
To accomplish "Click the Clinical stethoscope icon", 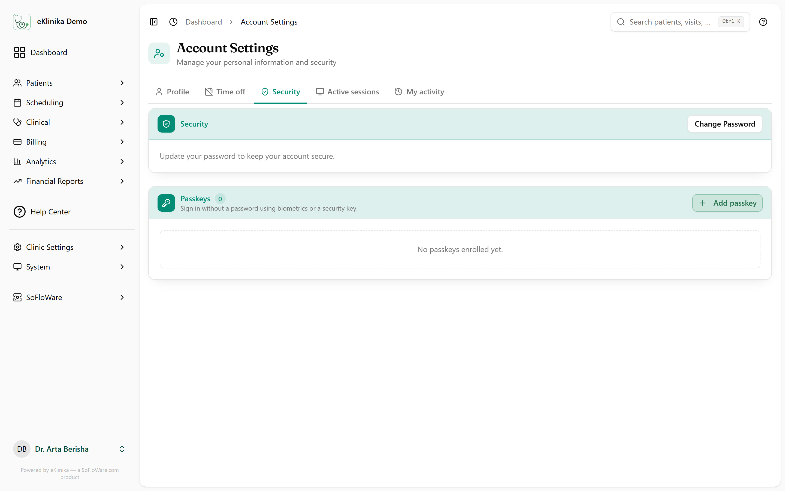I will pyautogui.click(x=17, y=122).
